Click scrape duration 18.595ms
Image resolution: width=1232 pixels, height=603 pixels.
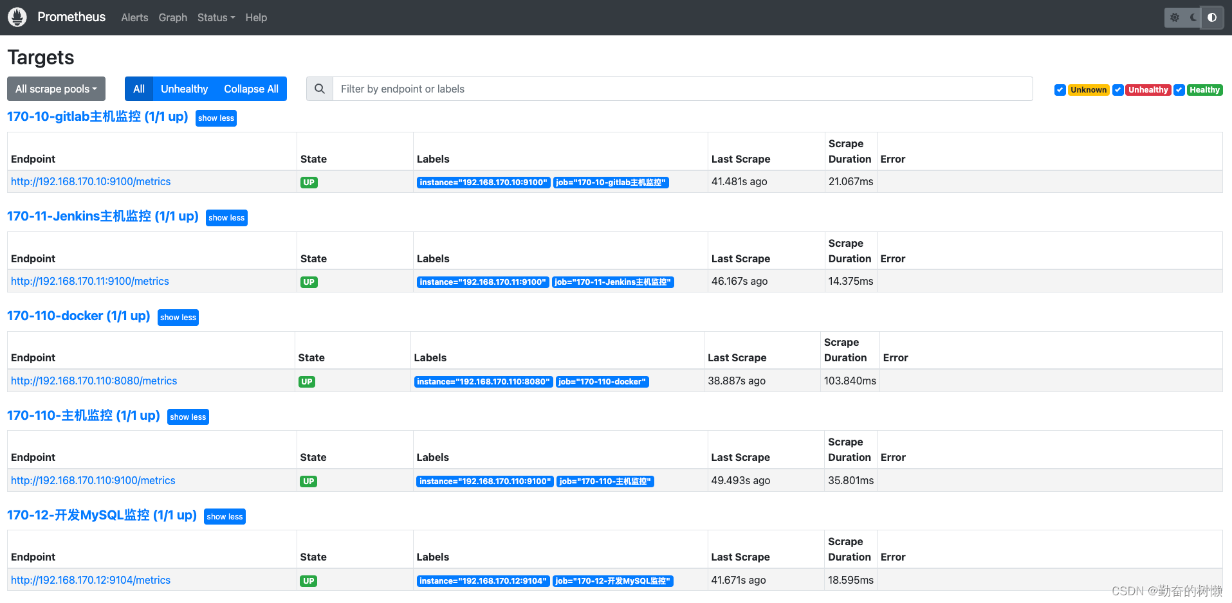click(x=851, y=580)
